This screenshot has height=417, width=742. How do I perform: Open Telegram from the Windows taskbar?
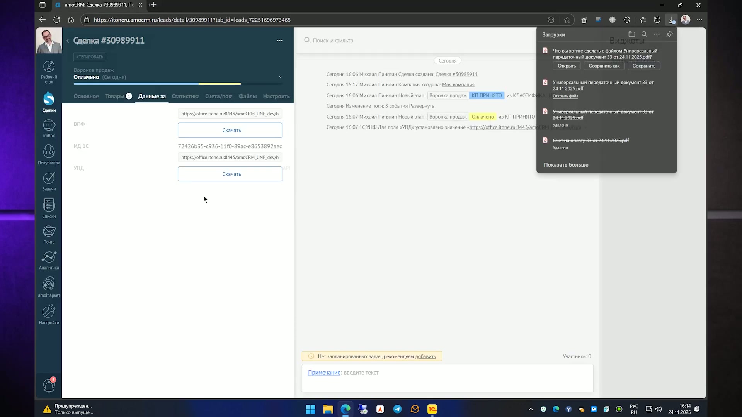click(397, 409)
